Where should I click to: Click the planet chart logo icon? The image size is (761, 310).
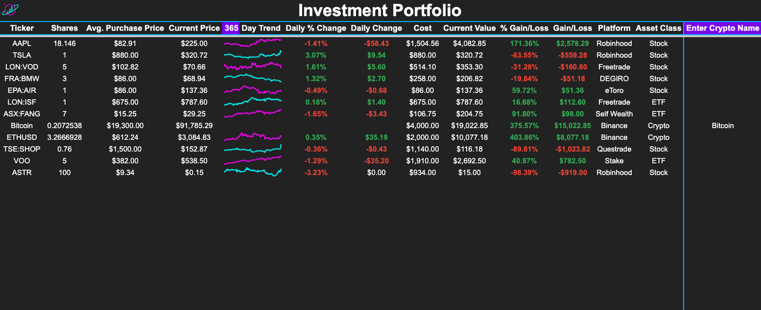(x=11, y=9)
